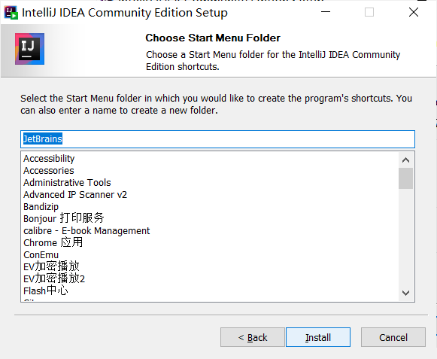This screenshot has height=359, width=437.
Task: Choose Administrative Tools from the list
Action: click(67, 182)
